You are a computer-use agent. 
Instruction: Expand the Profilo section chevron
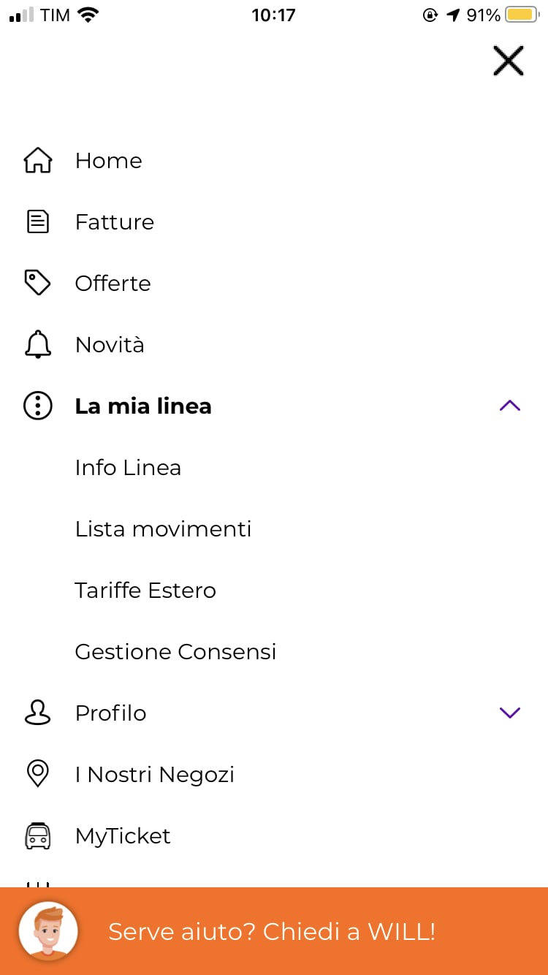pos(509,713)
